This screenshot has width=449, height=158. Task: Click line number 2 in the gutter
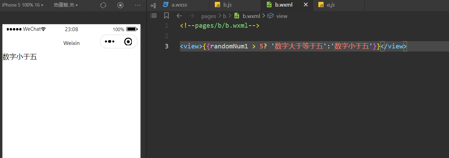click(x=167, y=36)
